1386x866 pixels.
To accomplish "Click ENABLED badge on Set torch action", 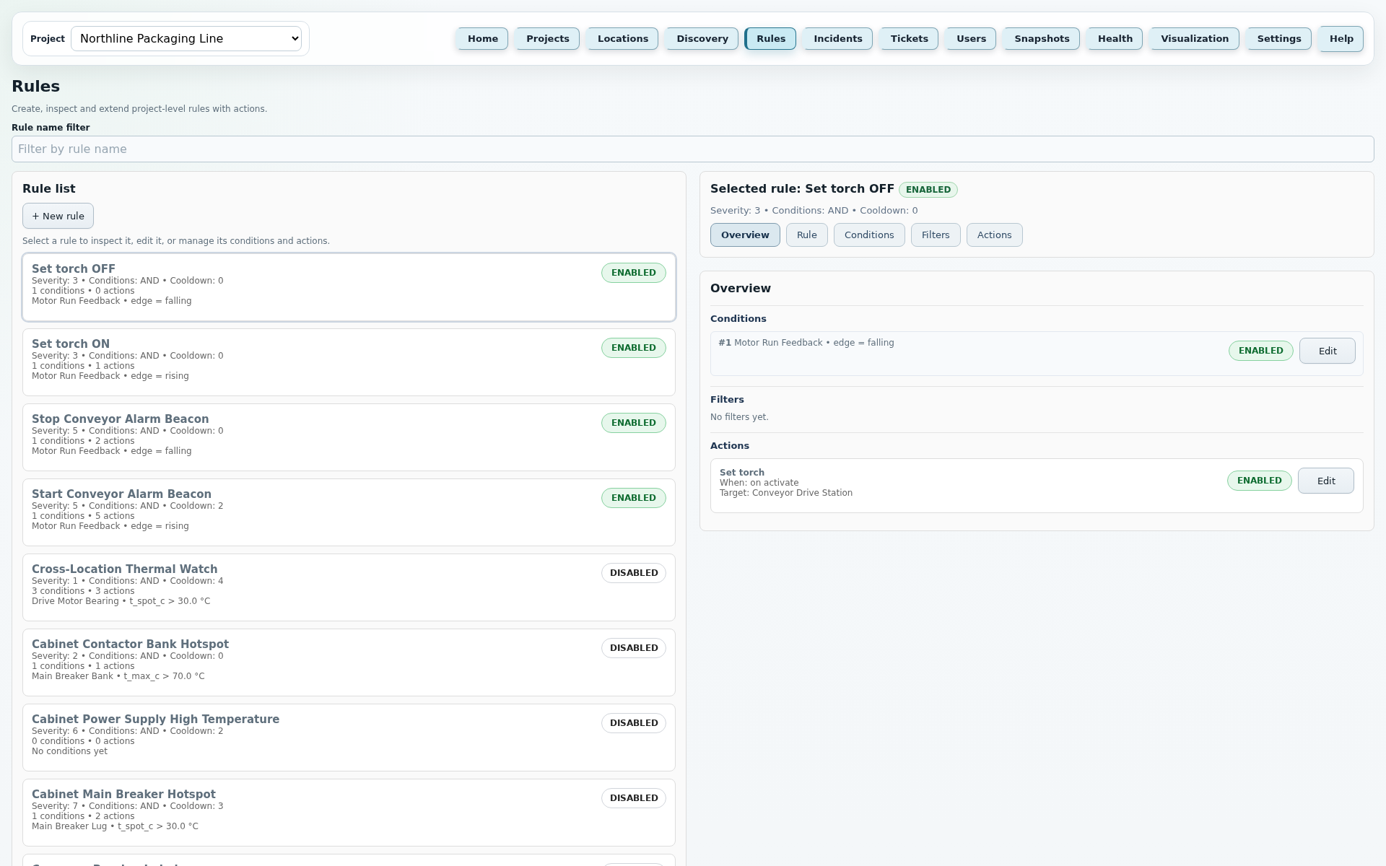I will tap(1259, 481).
